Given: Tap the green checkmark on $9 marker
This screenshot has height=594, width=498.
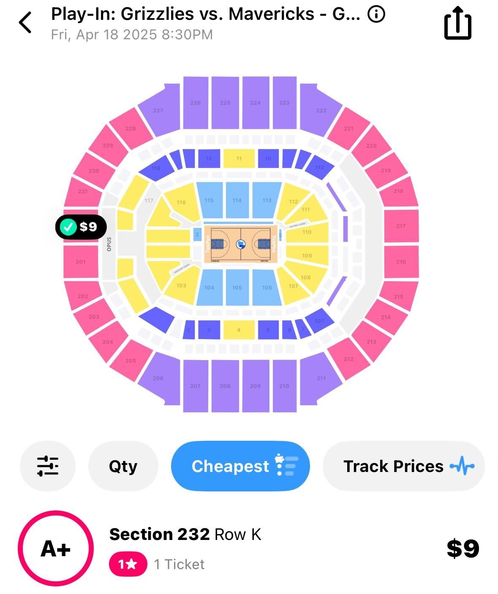Looking at the screenshot, I should [x=68, y=227].
